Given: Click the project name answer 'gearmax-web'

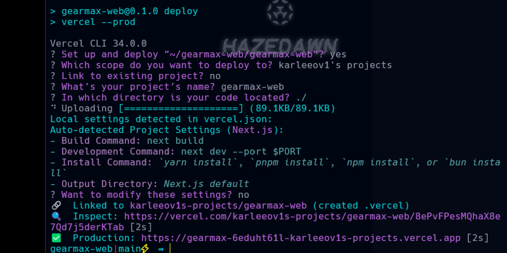Looking at the screenshot, I should pos(252,87).
